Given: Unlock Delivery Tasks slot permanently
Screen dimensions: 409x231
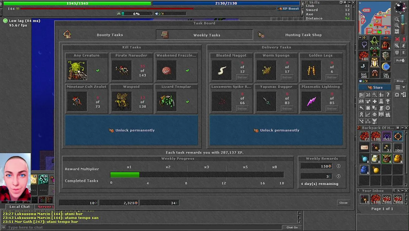Looking at the screenshot, I should (x=276, y=130).
